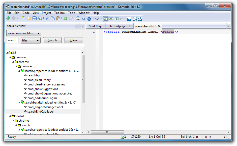The width and height of the screenshot is (237, 146).
Task: Click the CP1250 encoding indicator
Action: [136, 137]
